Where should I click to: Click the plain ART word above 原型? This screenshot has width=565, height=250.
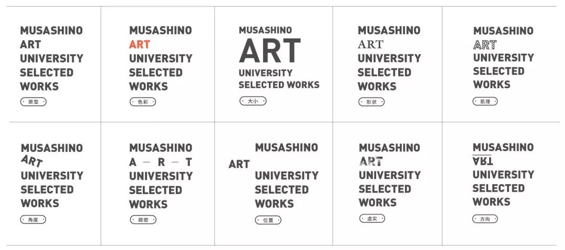tap(30, 44)
